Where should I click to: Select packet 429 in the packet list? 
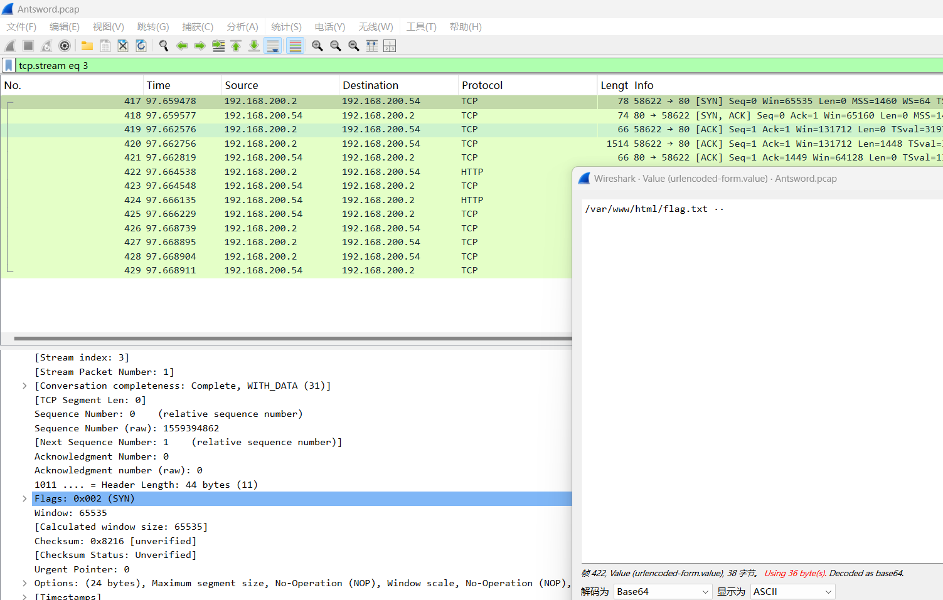point(286,271)
